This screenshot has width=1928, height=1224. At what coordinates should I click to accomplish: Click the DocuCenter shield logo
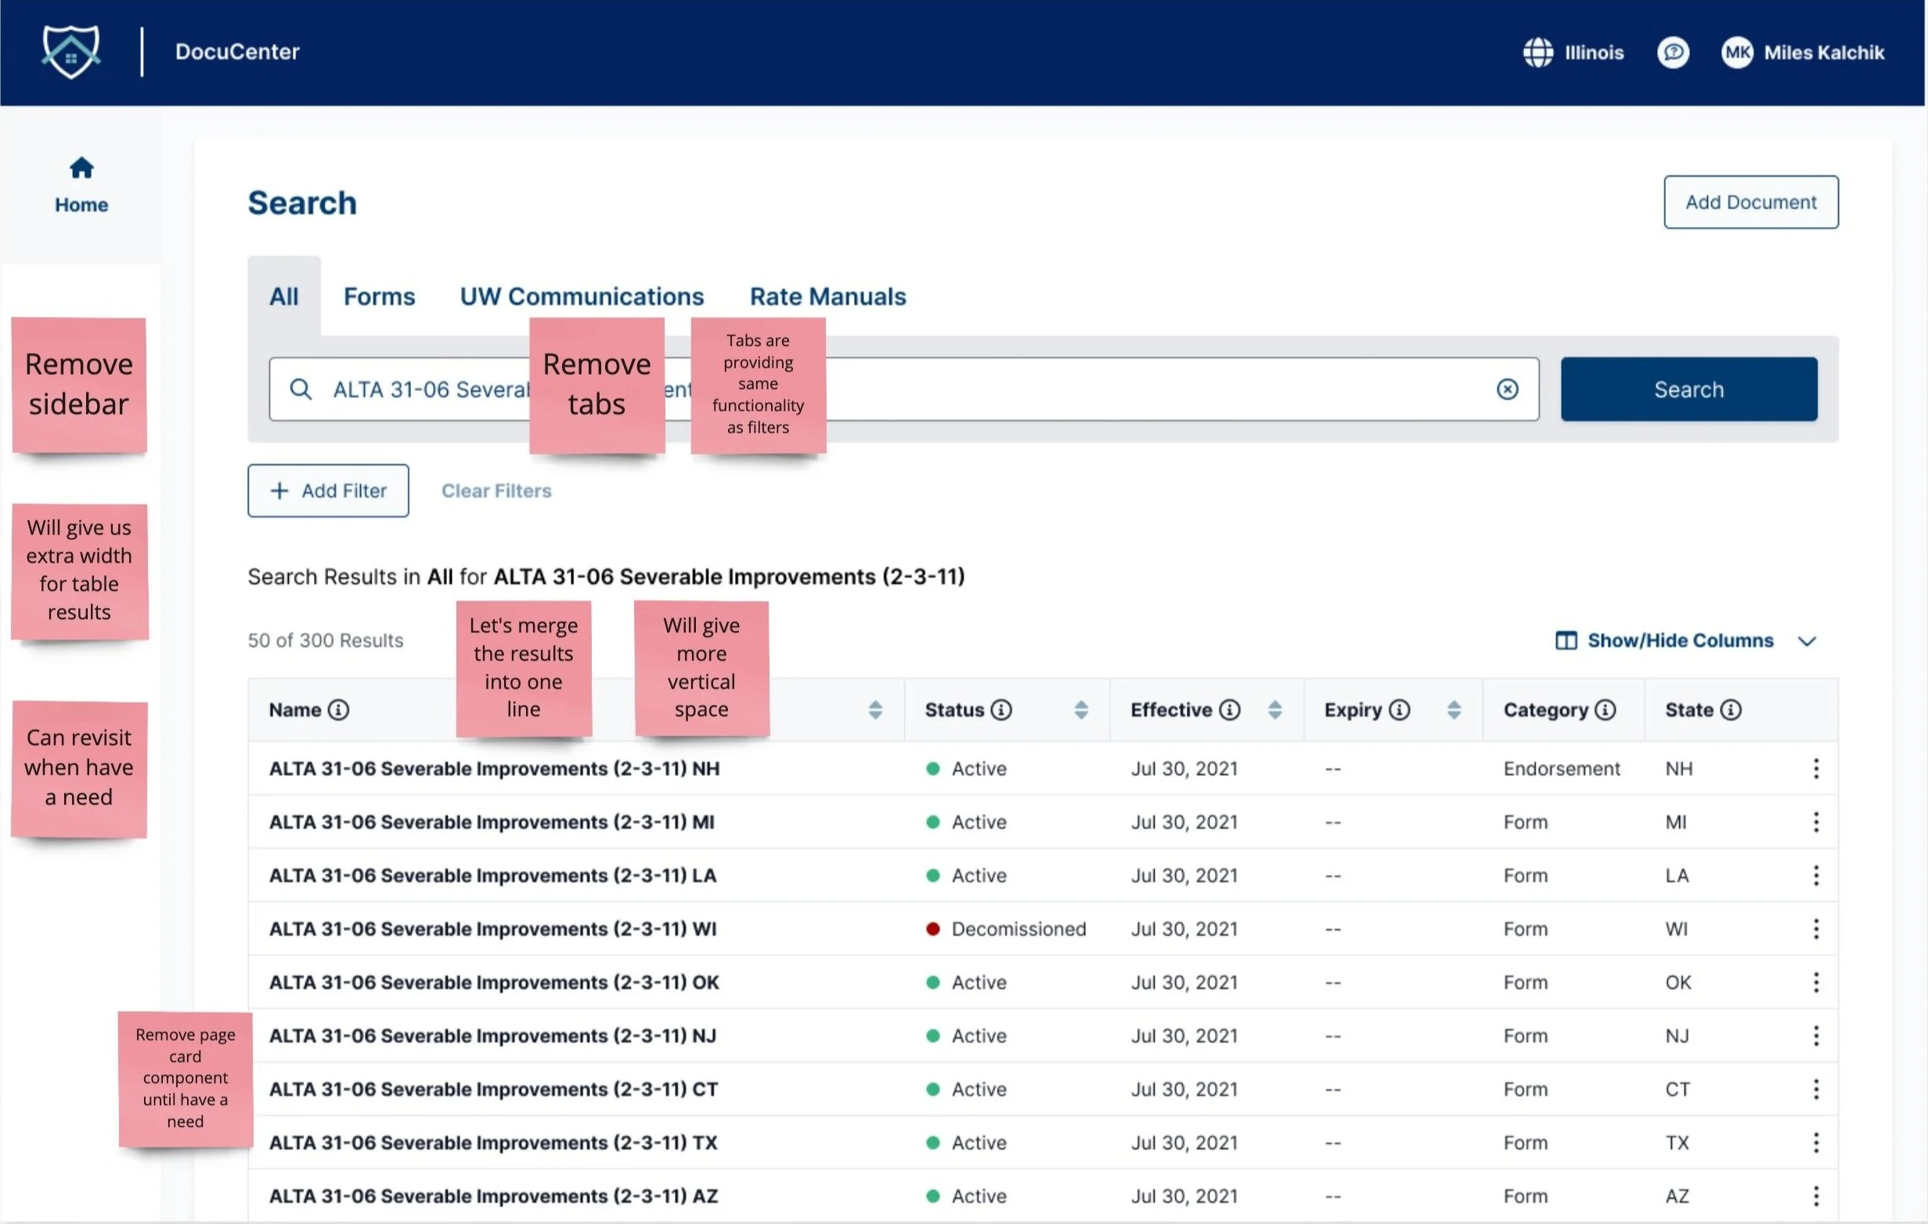coord(71,51)
